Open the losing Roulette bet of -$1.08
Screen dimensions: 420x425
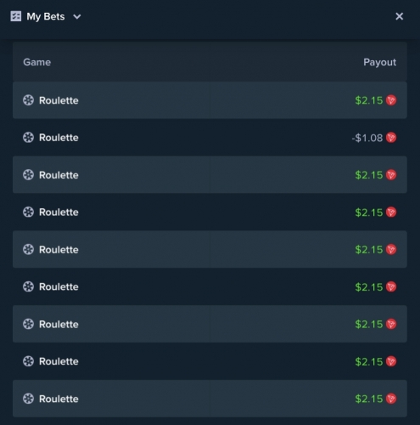[210, 138]
